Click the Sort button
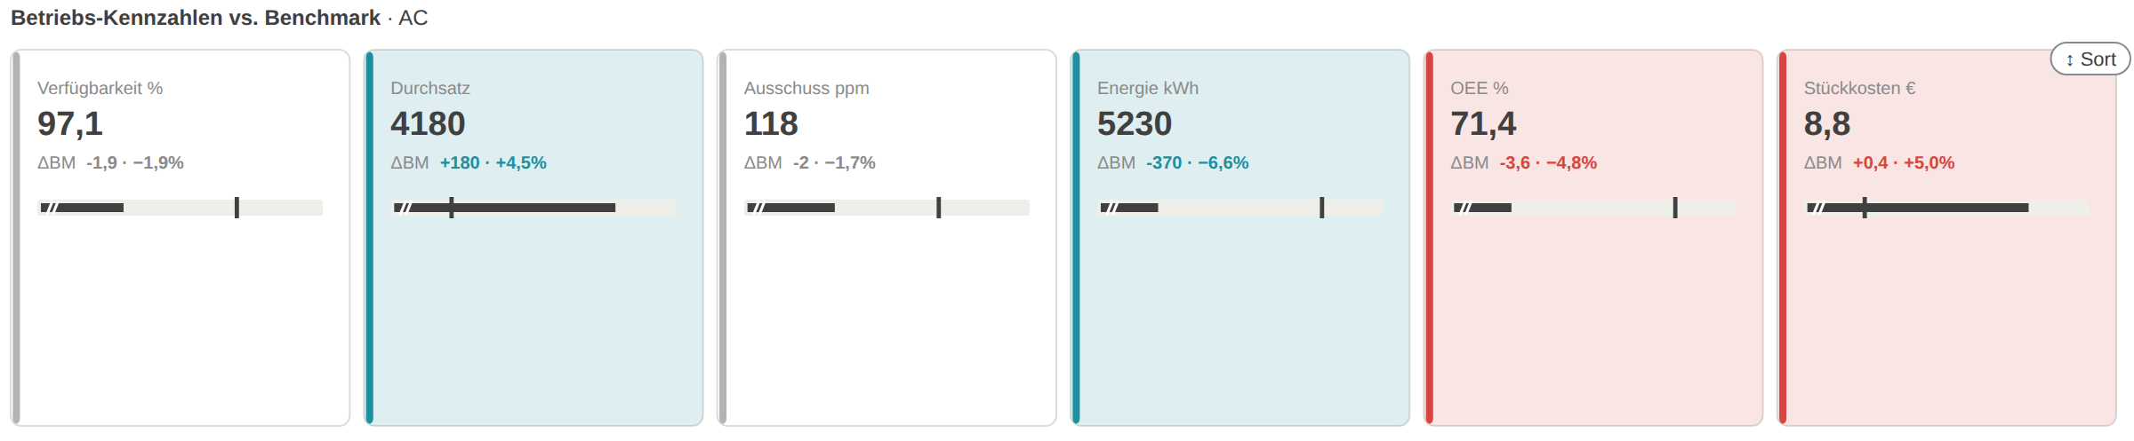 (x=2090, y=59)
